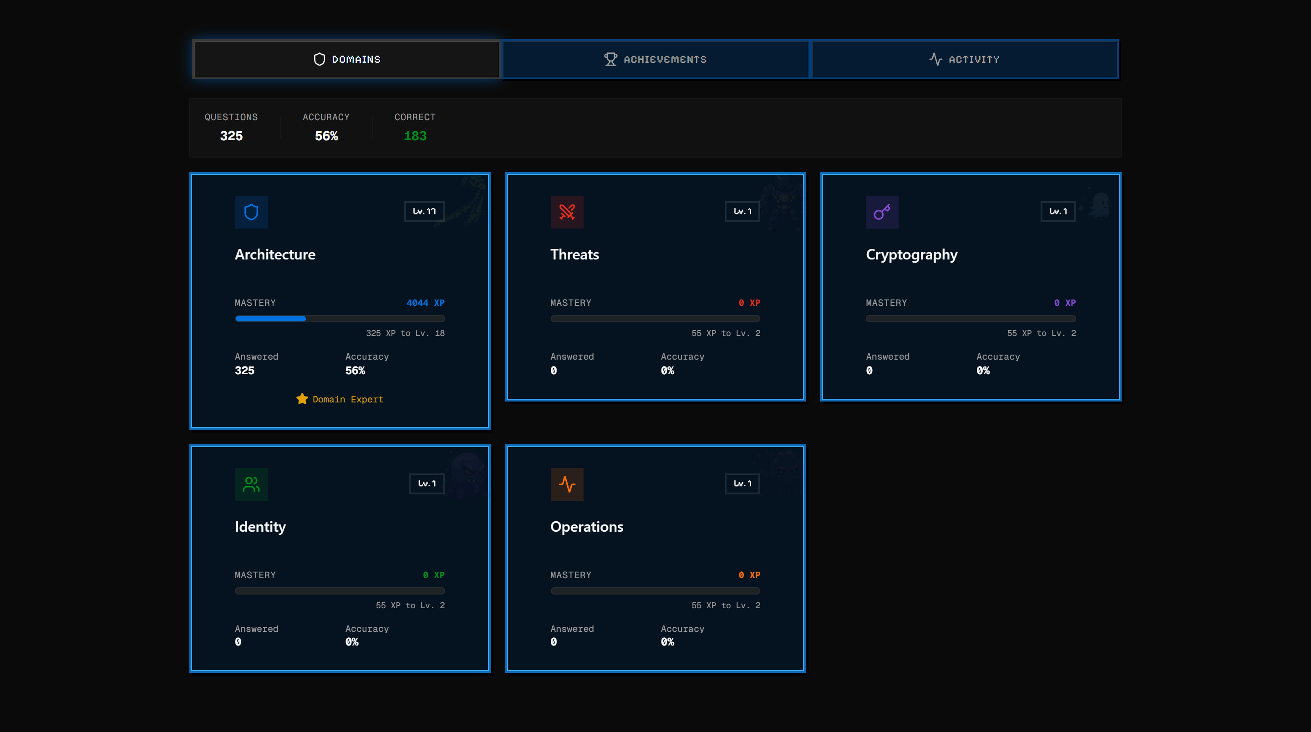Select the Domains tab
Image resolution: width=1311 pixels, height=732 pixels.
346,59
